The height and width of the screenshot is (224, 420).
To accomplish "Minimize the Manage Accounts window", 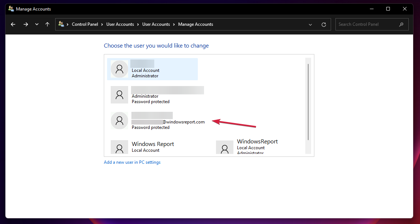I will [x=371, y=9].
